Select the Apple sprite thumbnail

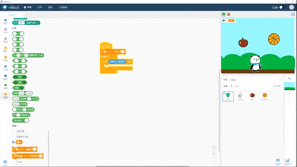252,96
